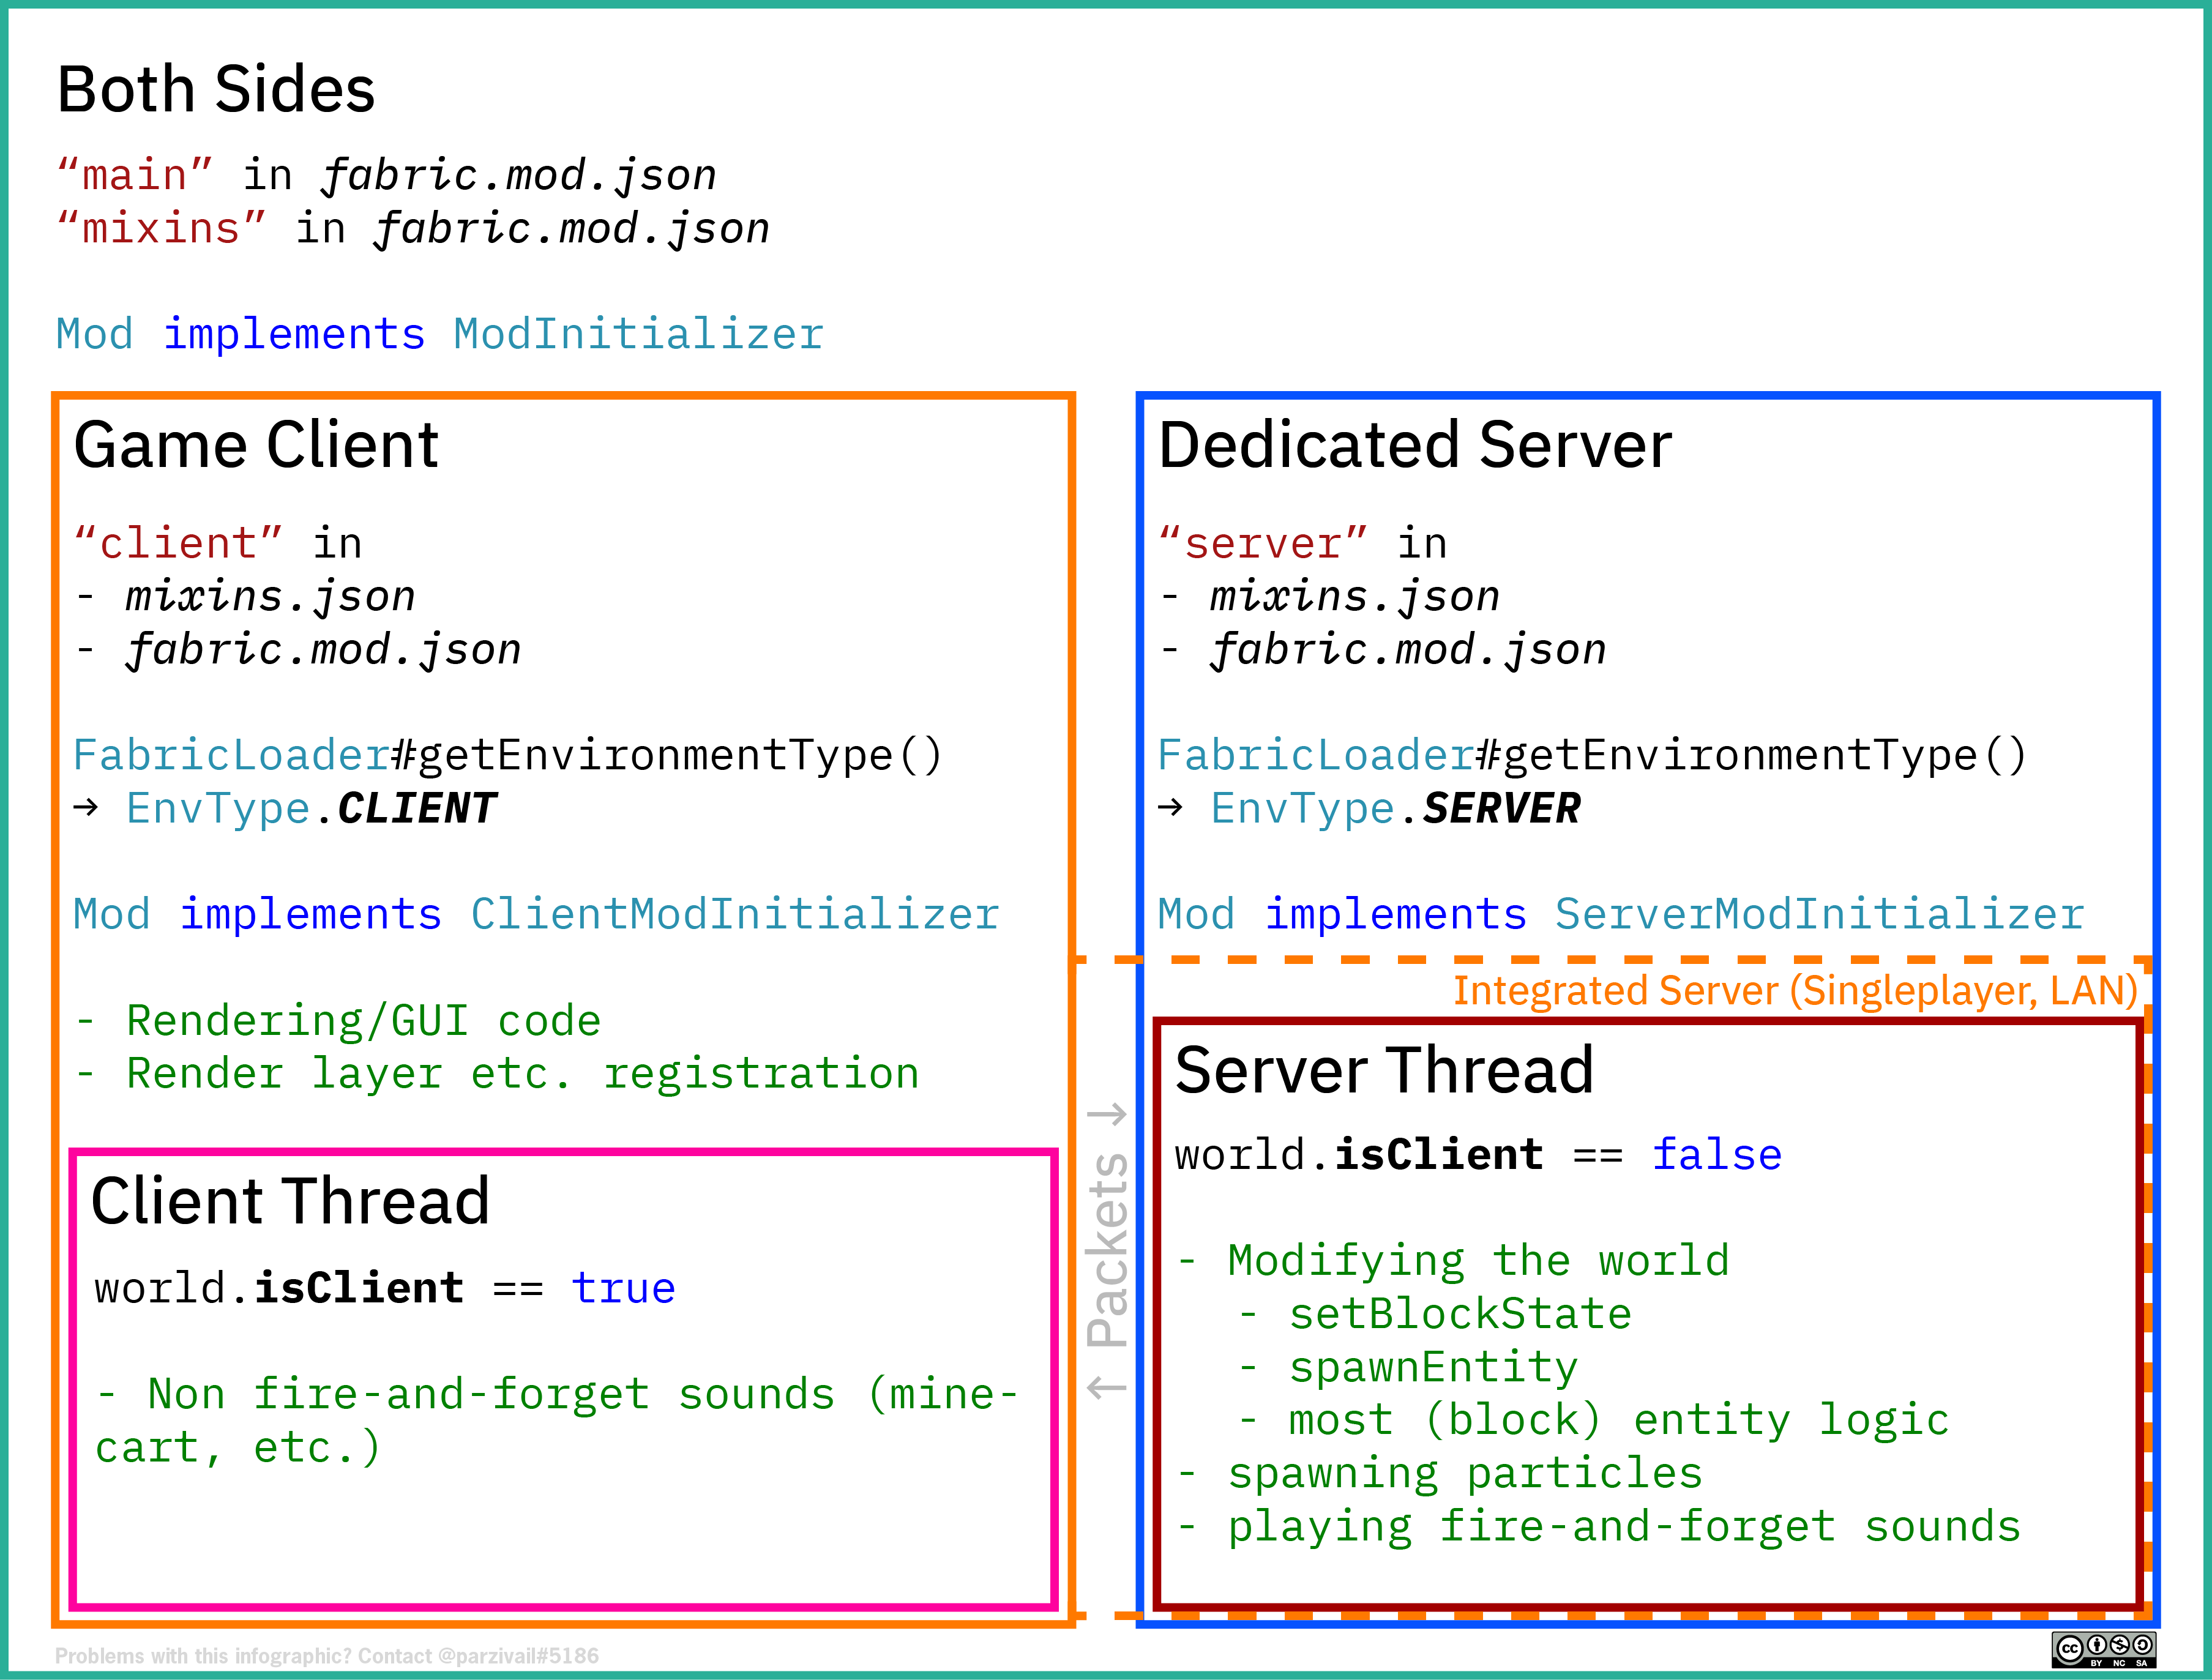
Task: Click the BY attribution person icon
Action: tap(2097, 1645)
